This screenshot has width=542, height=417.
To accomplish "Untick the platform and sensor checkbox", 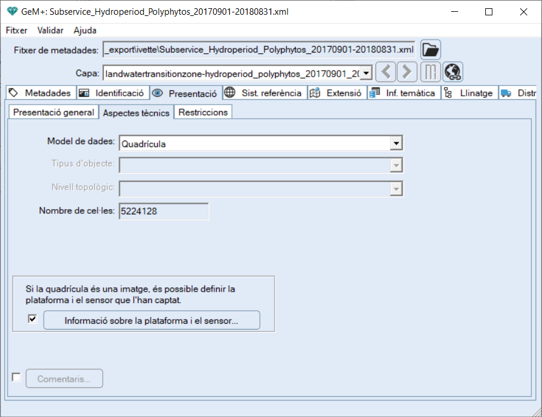I will pos(32,319).
